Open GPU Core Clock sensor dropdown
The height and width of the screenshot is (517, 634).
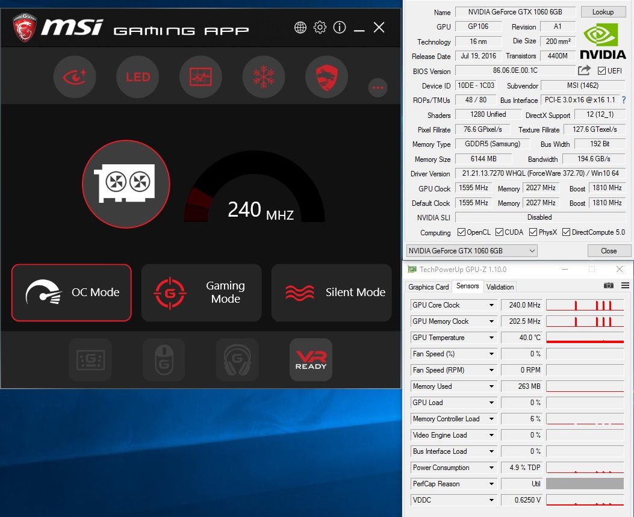click(x=492, y=305)
